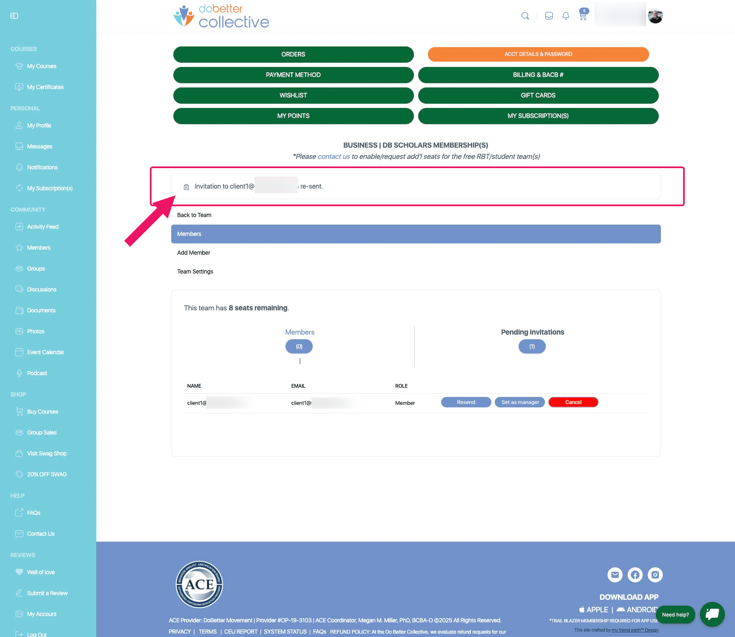
Task: Open the Facebook icon in the footer
Action: [x=635, y=575]
